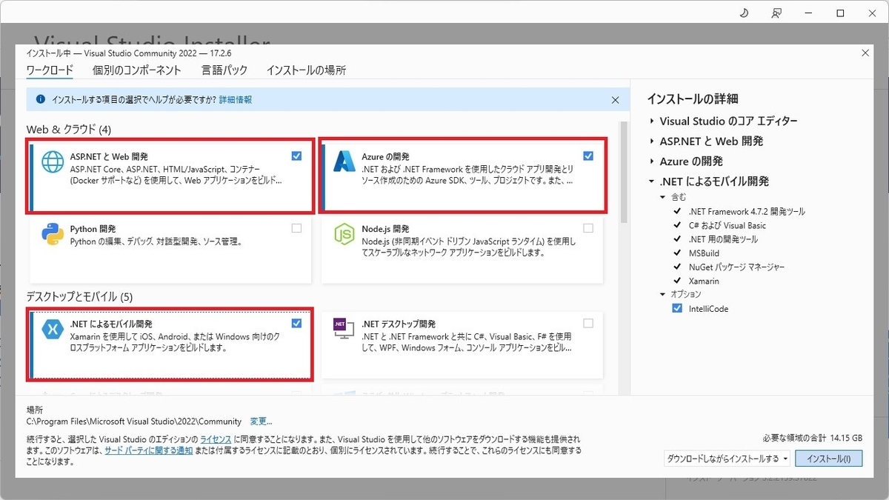
Task: Switch to 言語パック tab
Action: (x=224, y=70)
